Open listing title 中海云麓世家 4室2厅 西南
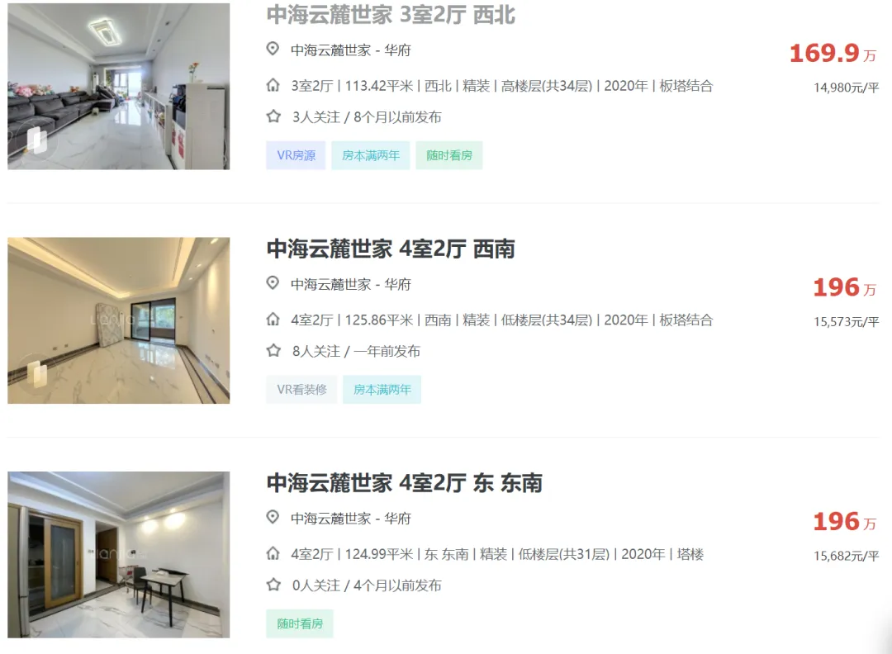892x654 pixels. [391, 249]
